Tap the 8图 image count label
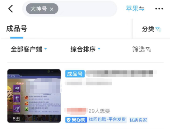The height and width of the screenshot is (129, 177). click(x=16, y=119)
